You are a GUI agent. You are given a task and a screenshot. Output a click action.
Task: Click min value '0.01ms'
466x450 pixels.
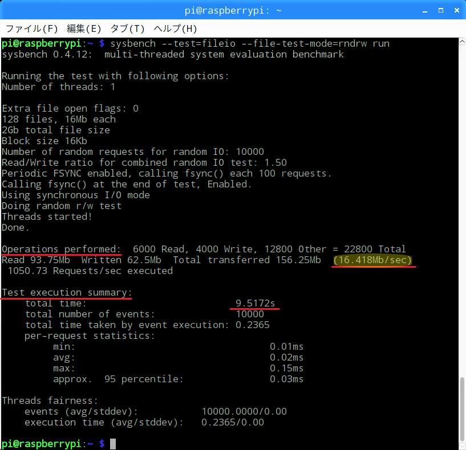coord(287,347)
